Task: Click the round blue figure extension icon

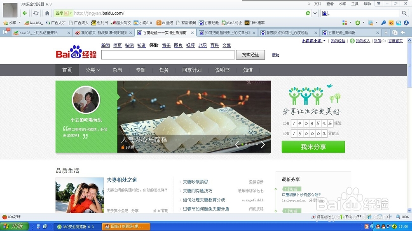Action: coord(406,23)
